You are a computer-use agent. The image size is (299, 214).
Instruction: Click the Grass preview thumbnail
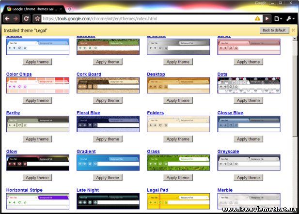(x=178, y=163)
